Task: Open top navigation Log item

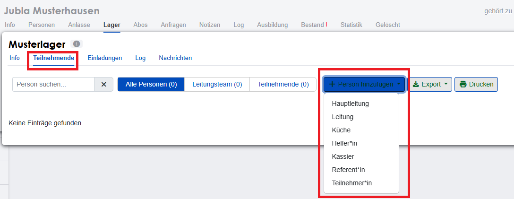Action: tap(239, 25)
